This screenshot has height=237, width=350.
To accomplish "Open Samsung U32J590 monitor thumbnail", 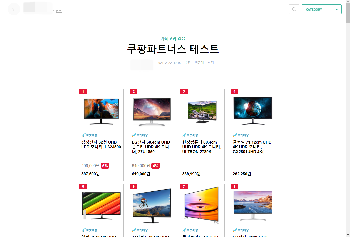I will coord(101,111).
